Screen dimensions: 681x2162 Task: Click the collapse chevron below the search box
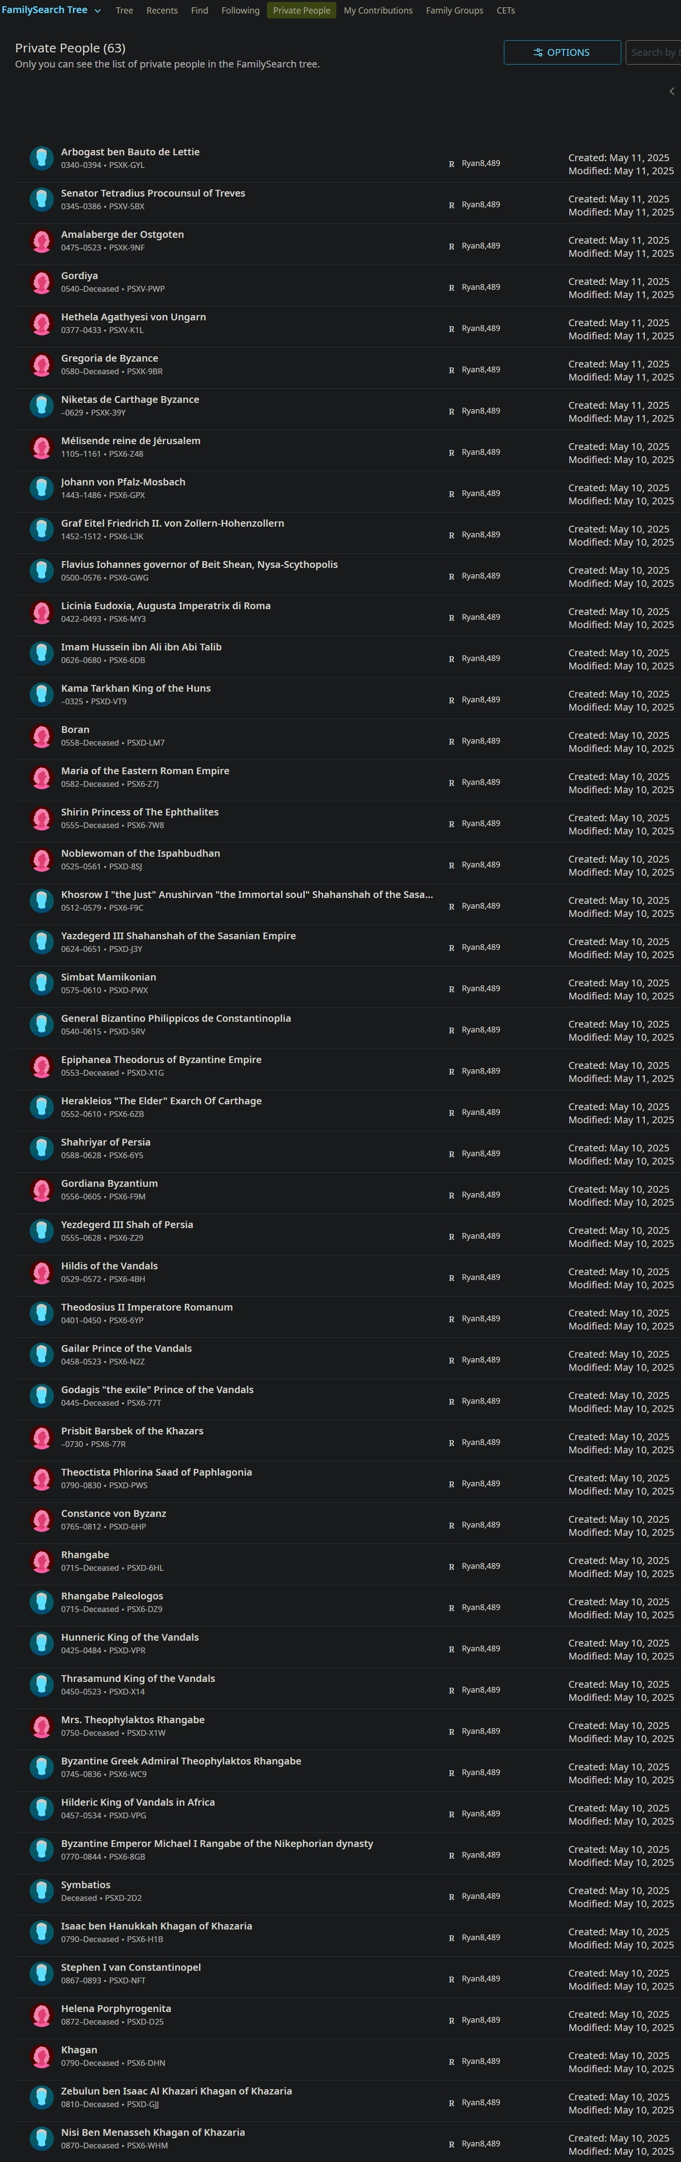(671, 91)
